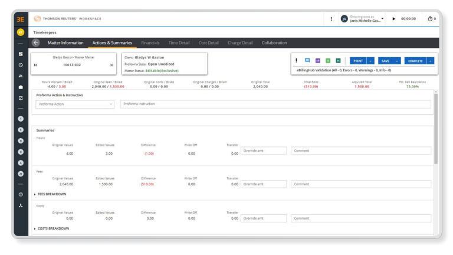
Task: Jump to the first matter record
Action: tap(36, 65)
